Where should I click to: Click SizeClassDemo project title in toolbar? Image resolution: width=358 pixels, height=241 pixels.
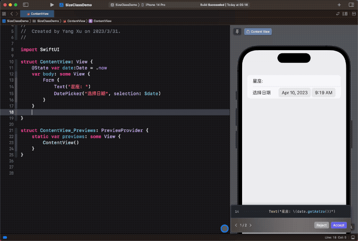[x=79, y=5]
